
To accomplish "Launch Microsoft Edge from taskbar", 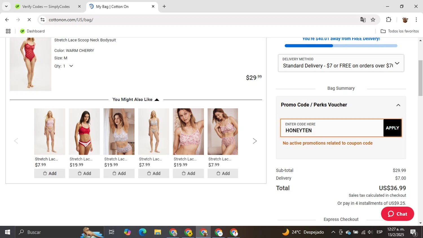I will pyautogui.click(x=142, y=232).
